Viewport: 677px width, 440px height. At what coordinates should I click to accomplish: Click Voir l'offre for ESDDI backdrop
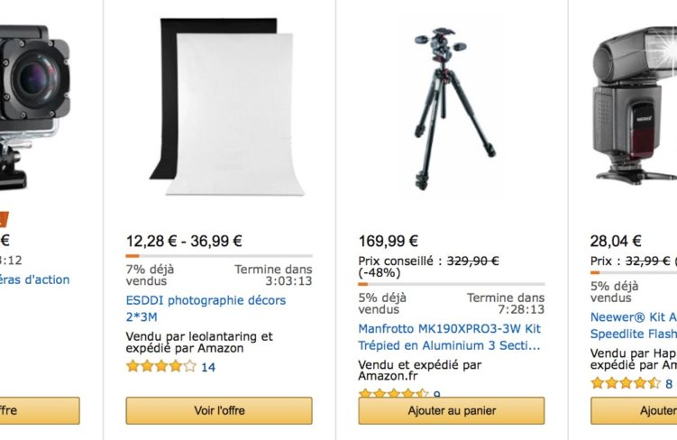point(219,410)
